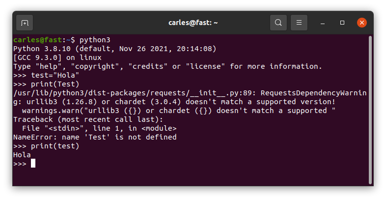Click the test="Hola" assignment line
386x200 pixels.
[x=55, y=75]
